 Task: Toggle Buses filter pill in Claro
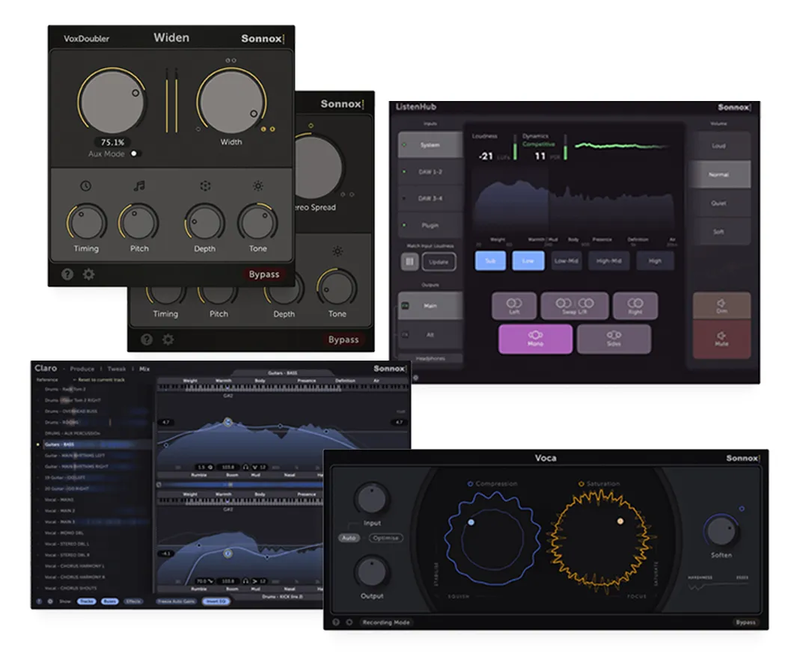(x=110, y=601)
